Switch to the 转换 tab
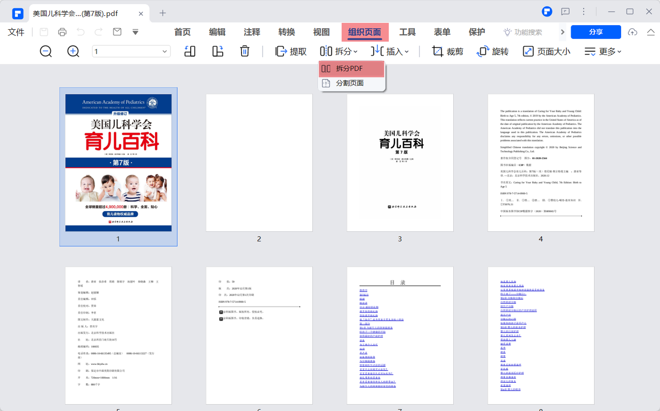660x411 pixels. (286, 32)
